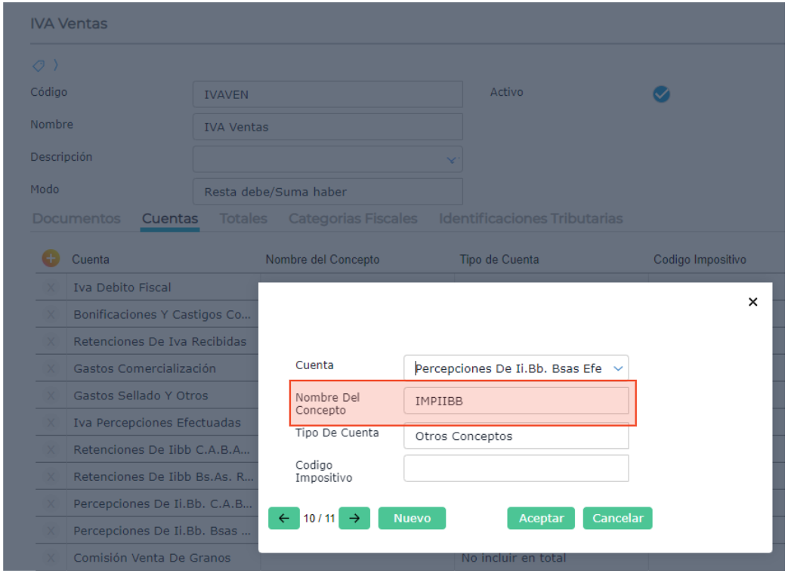Viewport: 788px width, 576px height.
Task: Go to previous record arrow
Action: 283,519
